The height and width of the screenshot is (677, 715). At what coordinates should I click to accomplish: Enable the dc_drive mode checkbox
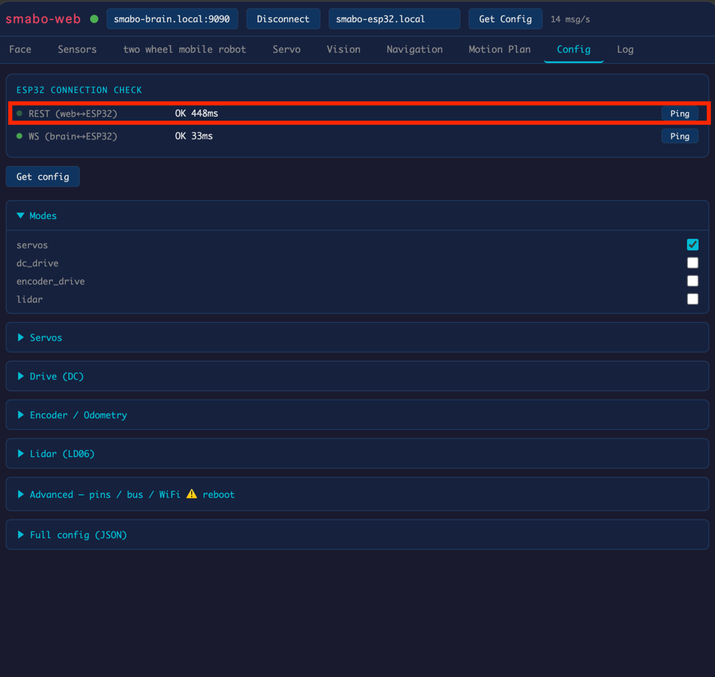click(x=693, y=263)
